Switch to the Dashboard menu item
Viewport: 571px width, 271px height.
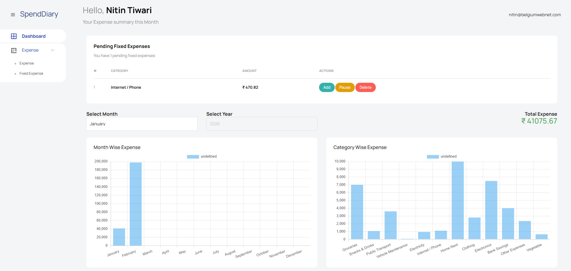[x=34, y=36]
